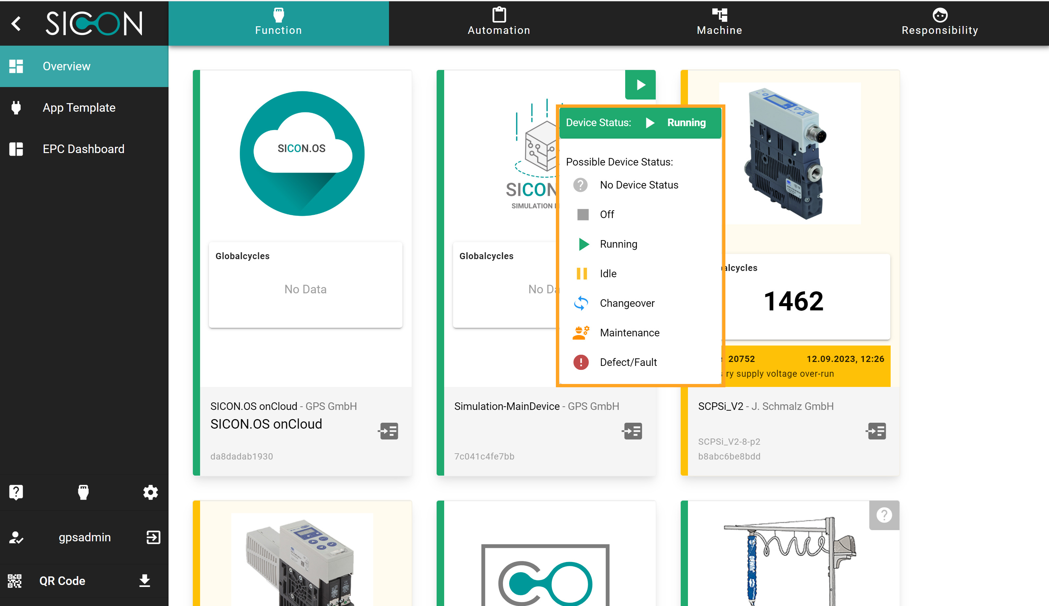Click the unknown status question badge on crane card
The width and height of the screenshot is (1049, 606).
point(884,515)
